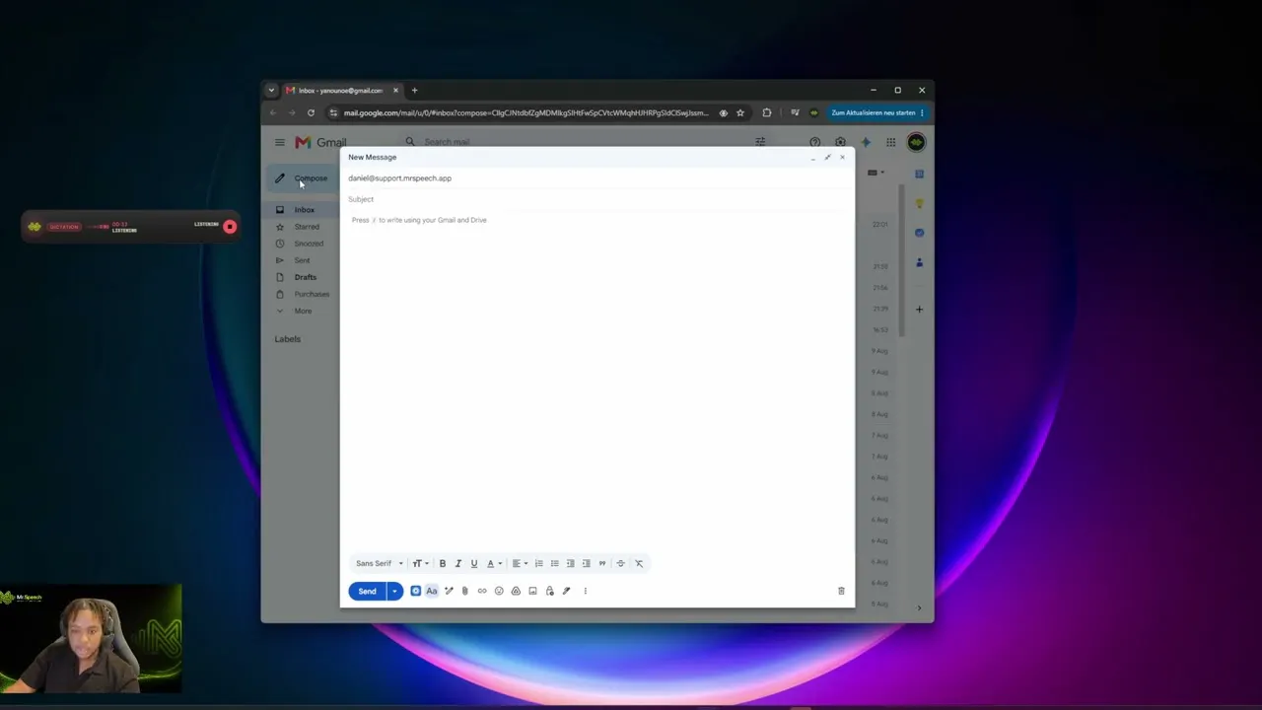1262x710 pixels.
Task: Open Help me write pencil-sparkle icon
Action: pos(449,591)
